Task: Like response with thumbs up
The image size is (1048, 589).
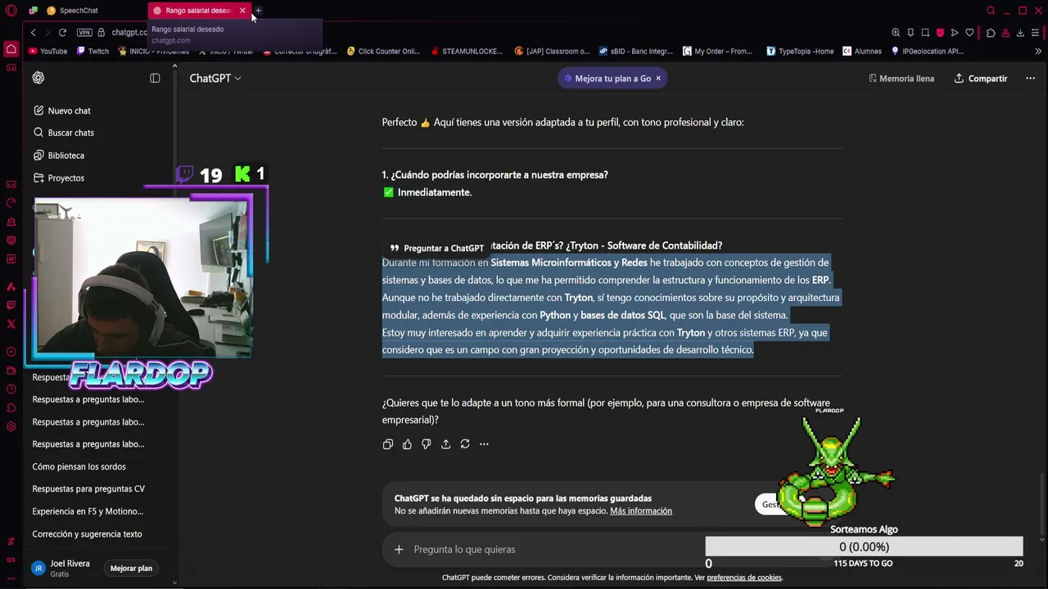Action: (x=407, y=443)
